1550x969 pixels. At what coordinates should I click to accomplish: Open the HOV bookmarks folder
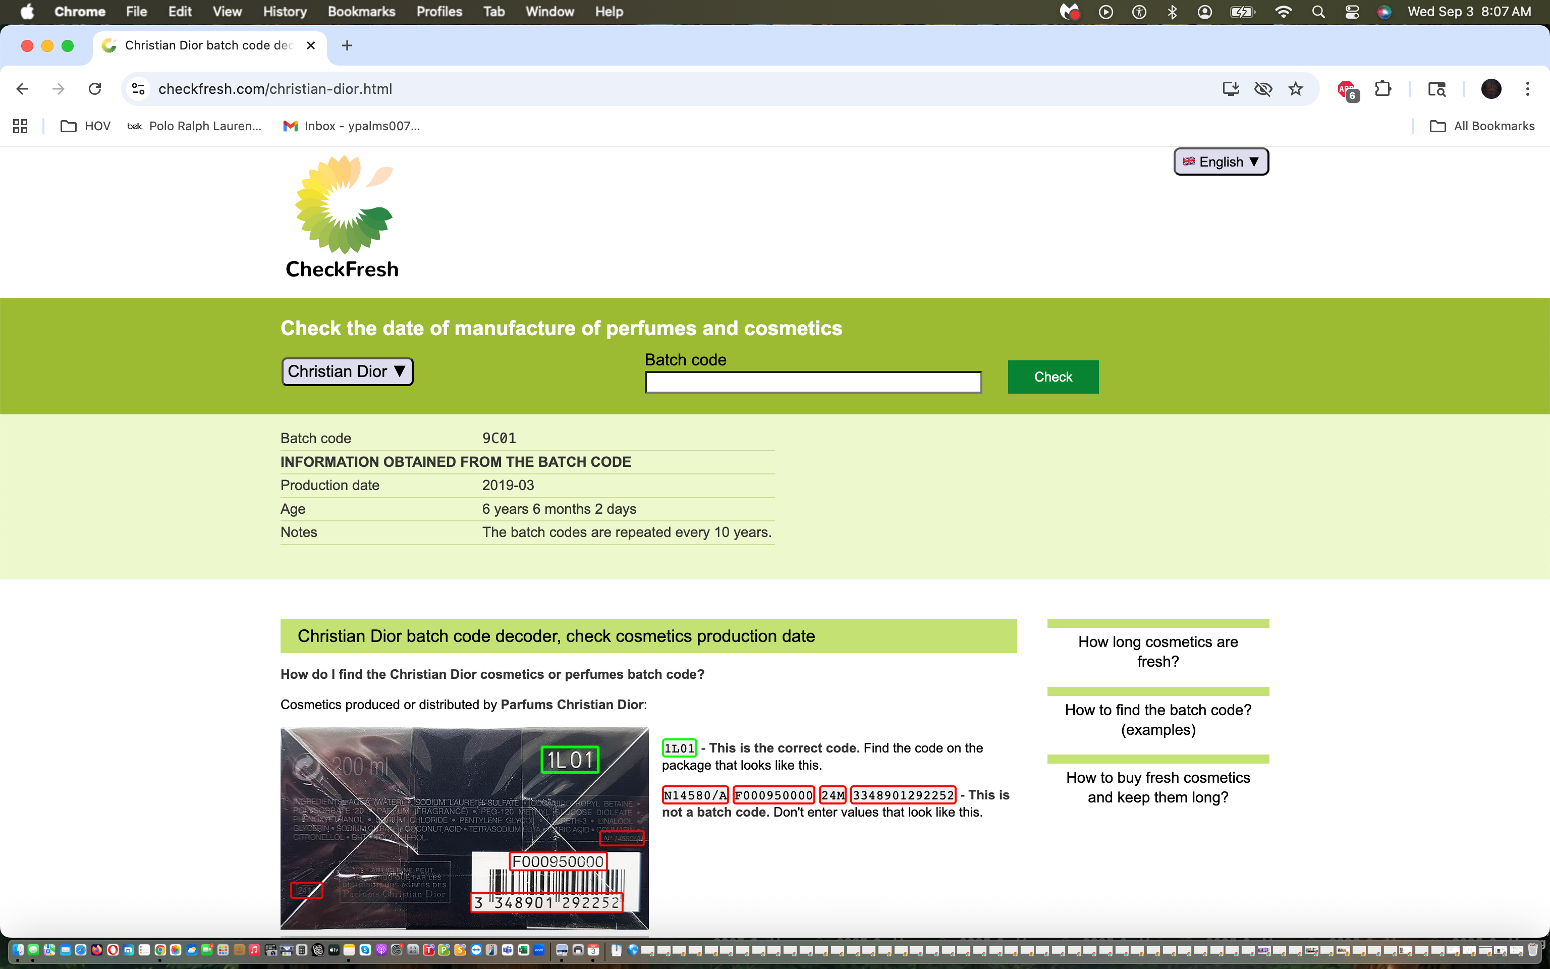(x=86, y=126)
